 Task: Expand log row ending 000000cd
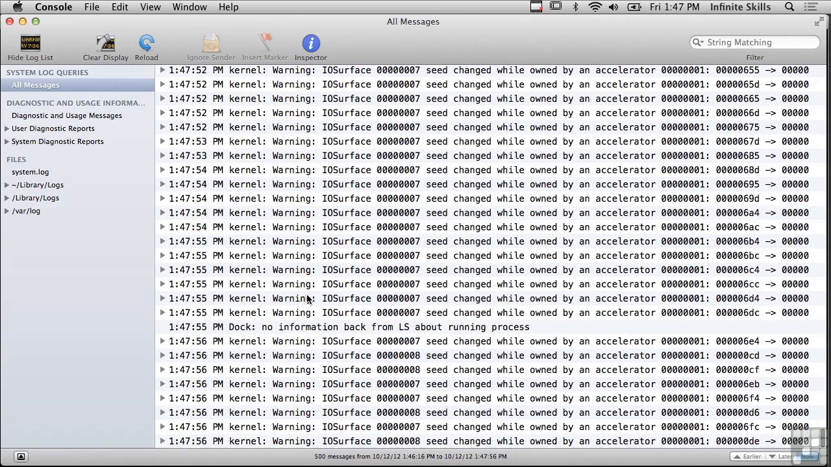point(162,355)
